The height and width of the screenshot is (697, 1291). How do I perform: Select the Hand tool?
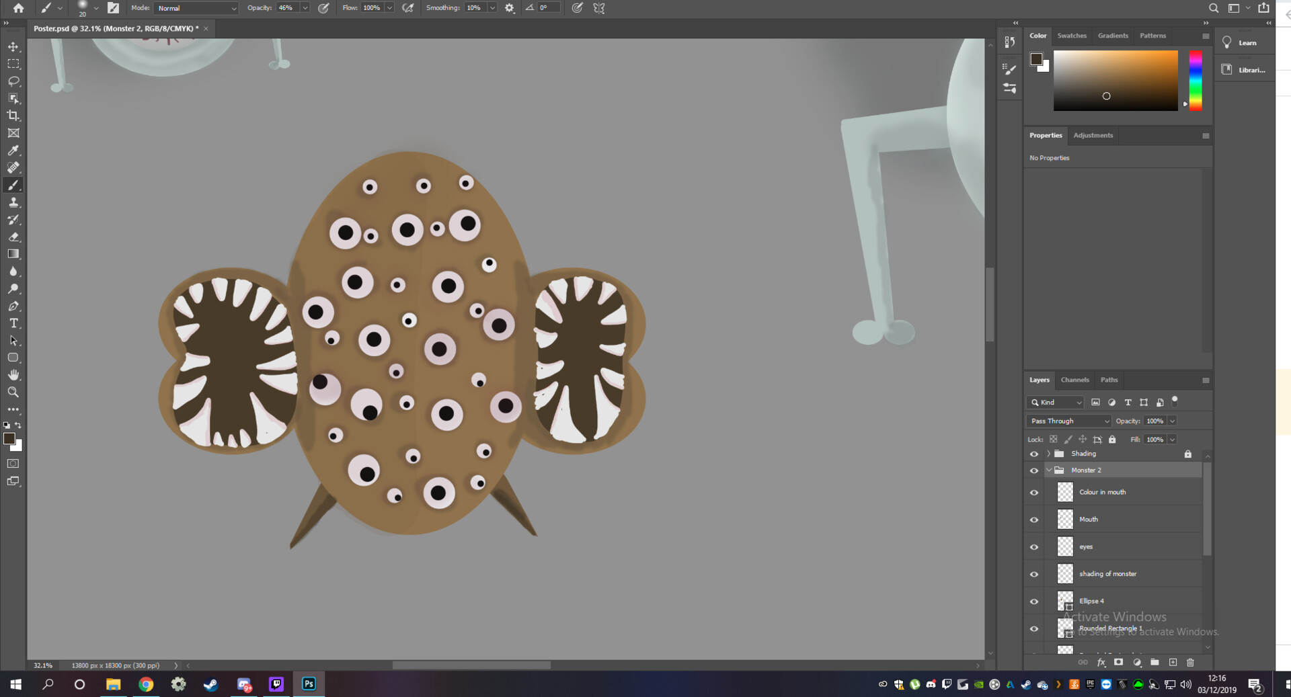[x=13, y=375]
